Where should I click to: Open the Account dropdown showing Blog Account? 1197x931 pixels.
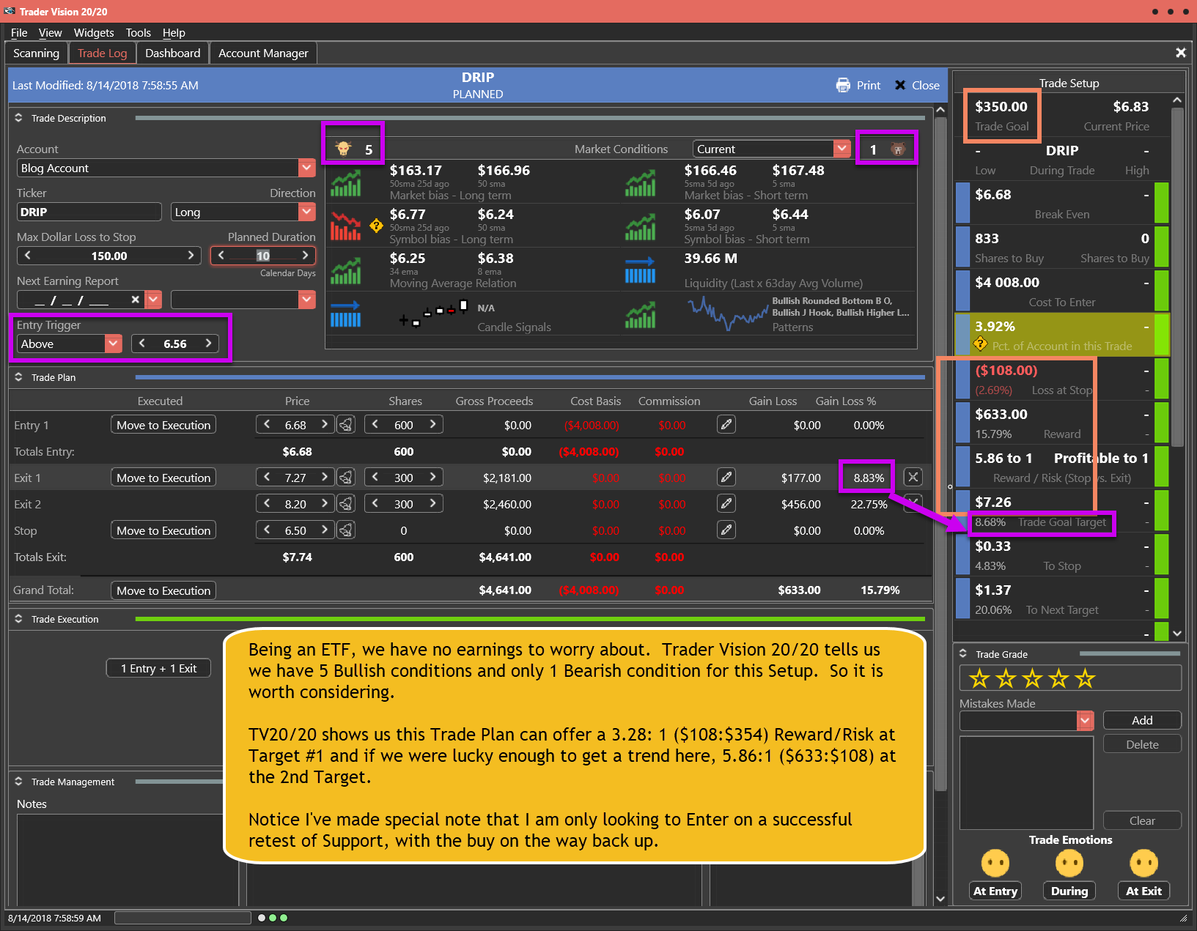pos(307,168)
